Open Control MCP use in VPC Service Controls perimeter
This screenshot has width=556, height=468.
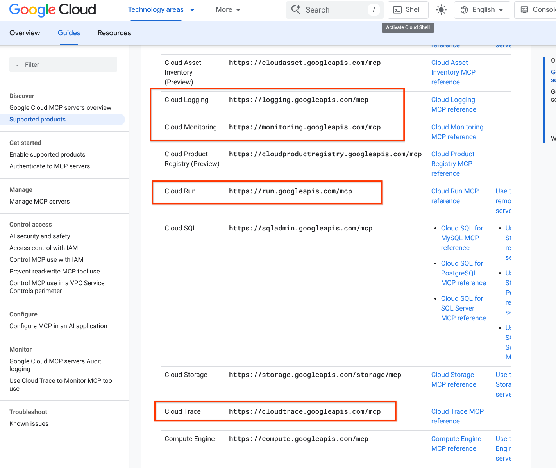pos(57,287)
